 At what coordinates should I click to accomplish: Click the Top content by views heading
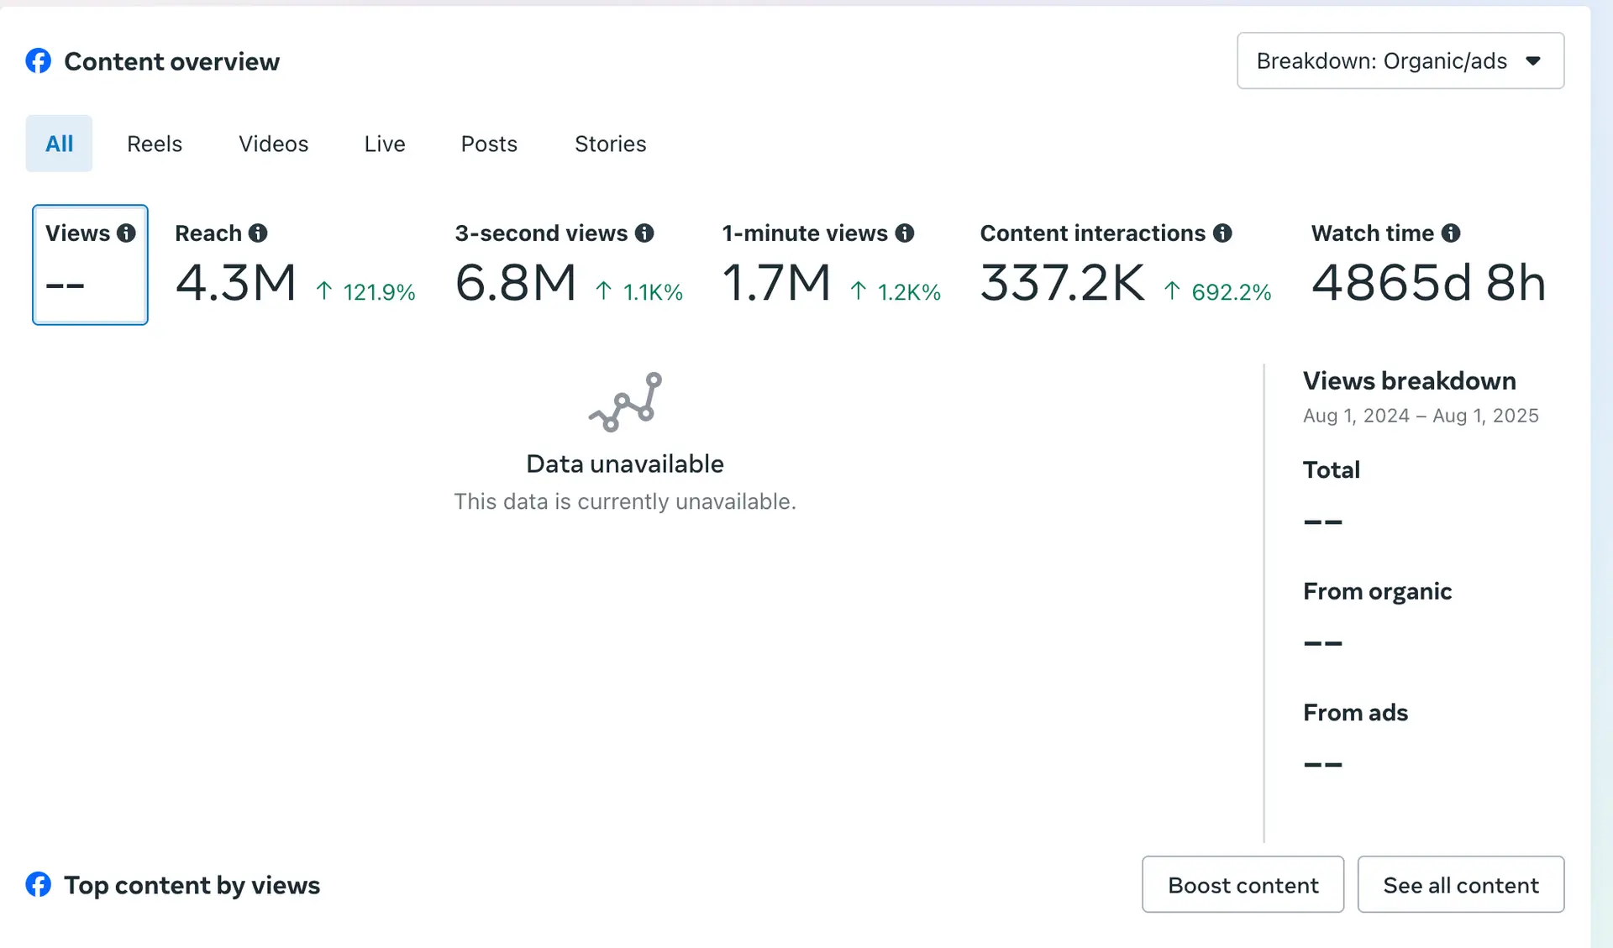point(192,885)
